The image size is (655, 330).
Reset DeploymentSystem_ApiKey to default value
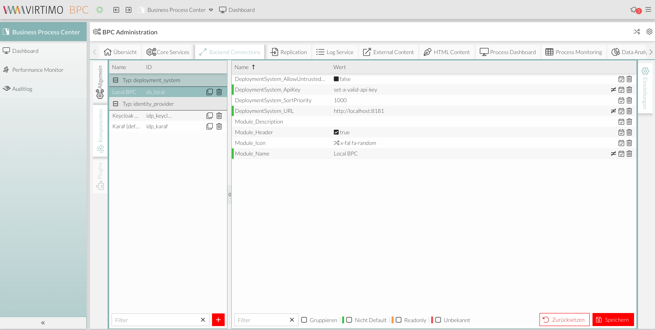pos(613,90)
